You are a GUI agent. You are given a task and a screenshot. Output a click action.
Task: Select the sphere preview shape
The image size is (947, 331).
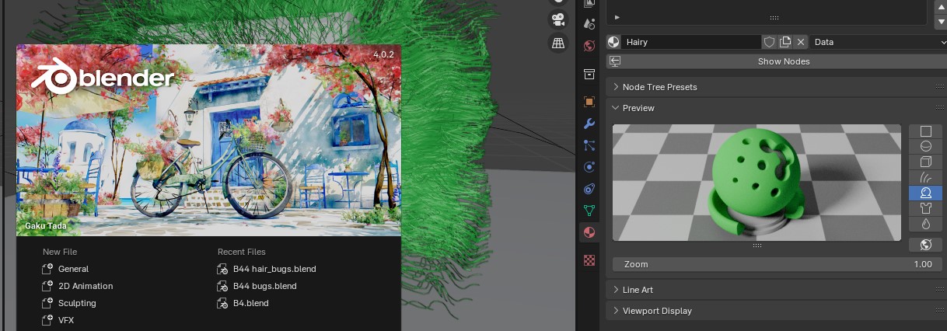(x=925, y=147)
